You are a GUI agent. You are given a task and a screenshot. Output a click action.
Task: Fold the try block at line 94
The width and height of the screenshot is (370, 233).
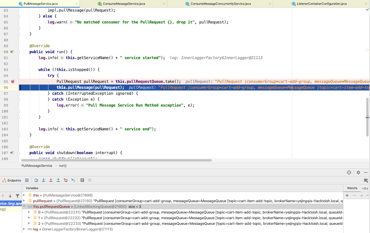[x=19, y=76]
